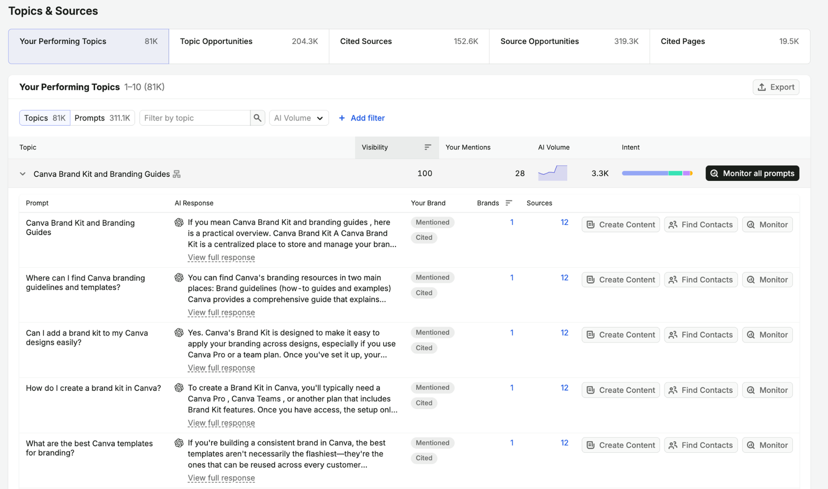
Task: Click the Visibility column sort icon
Action: click(427, 147)
